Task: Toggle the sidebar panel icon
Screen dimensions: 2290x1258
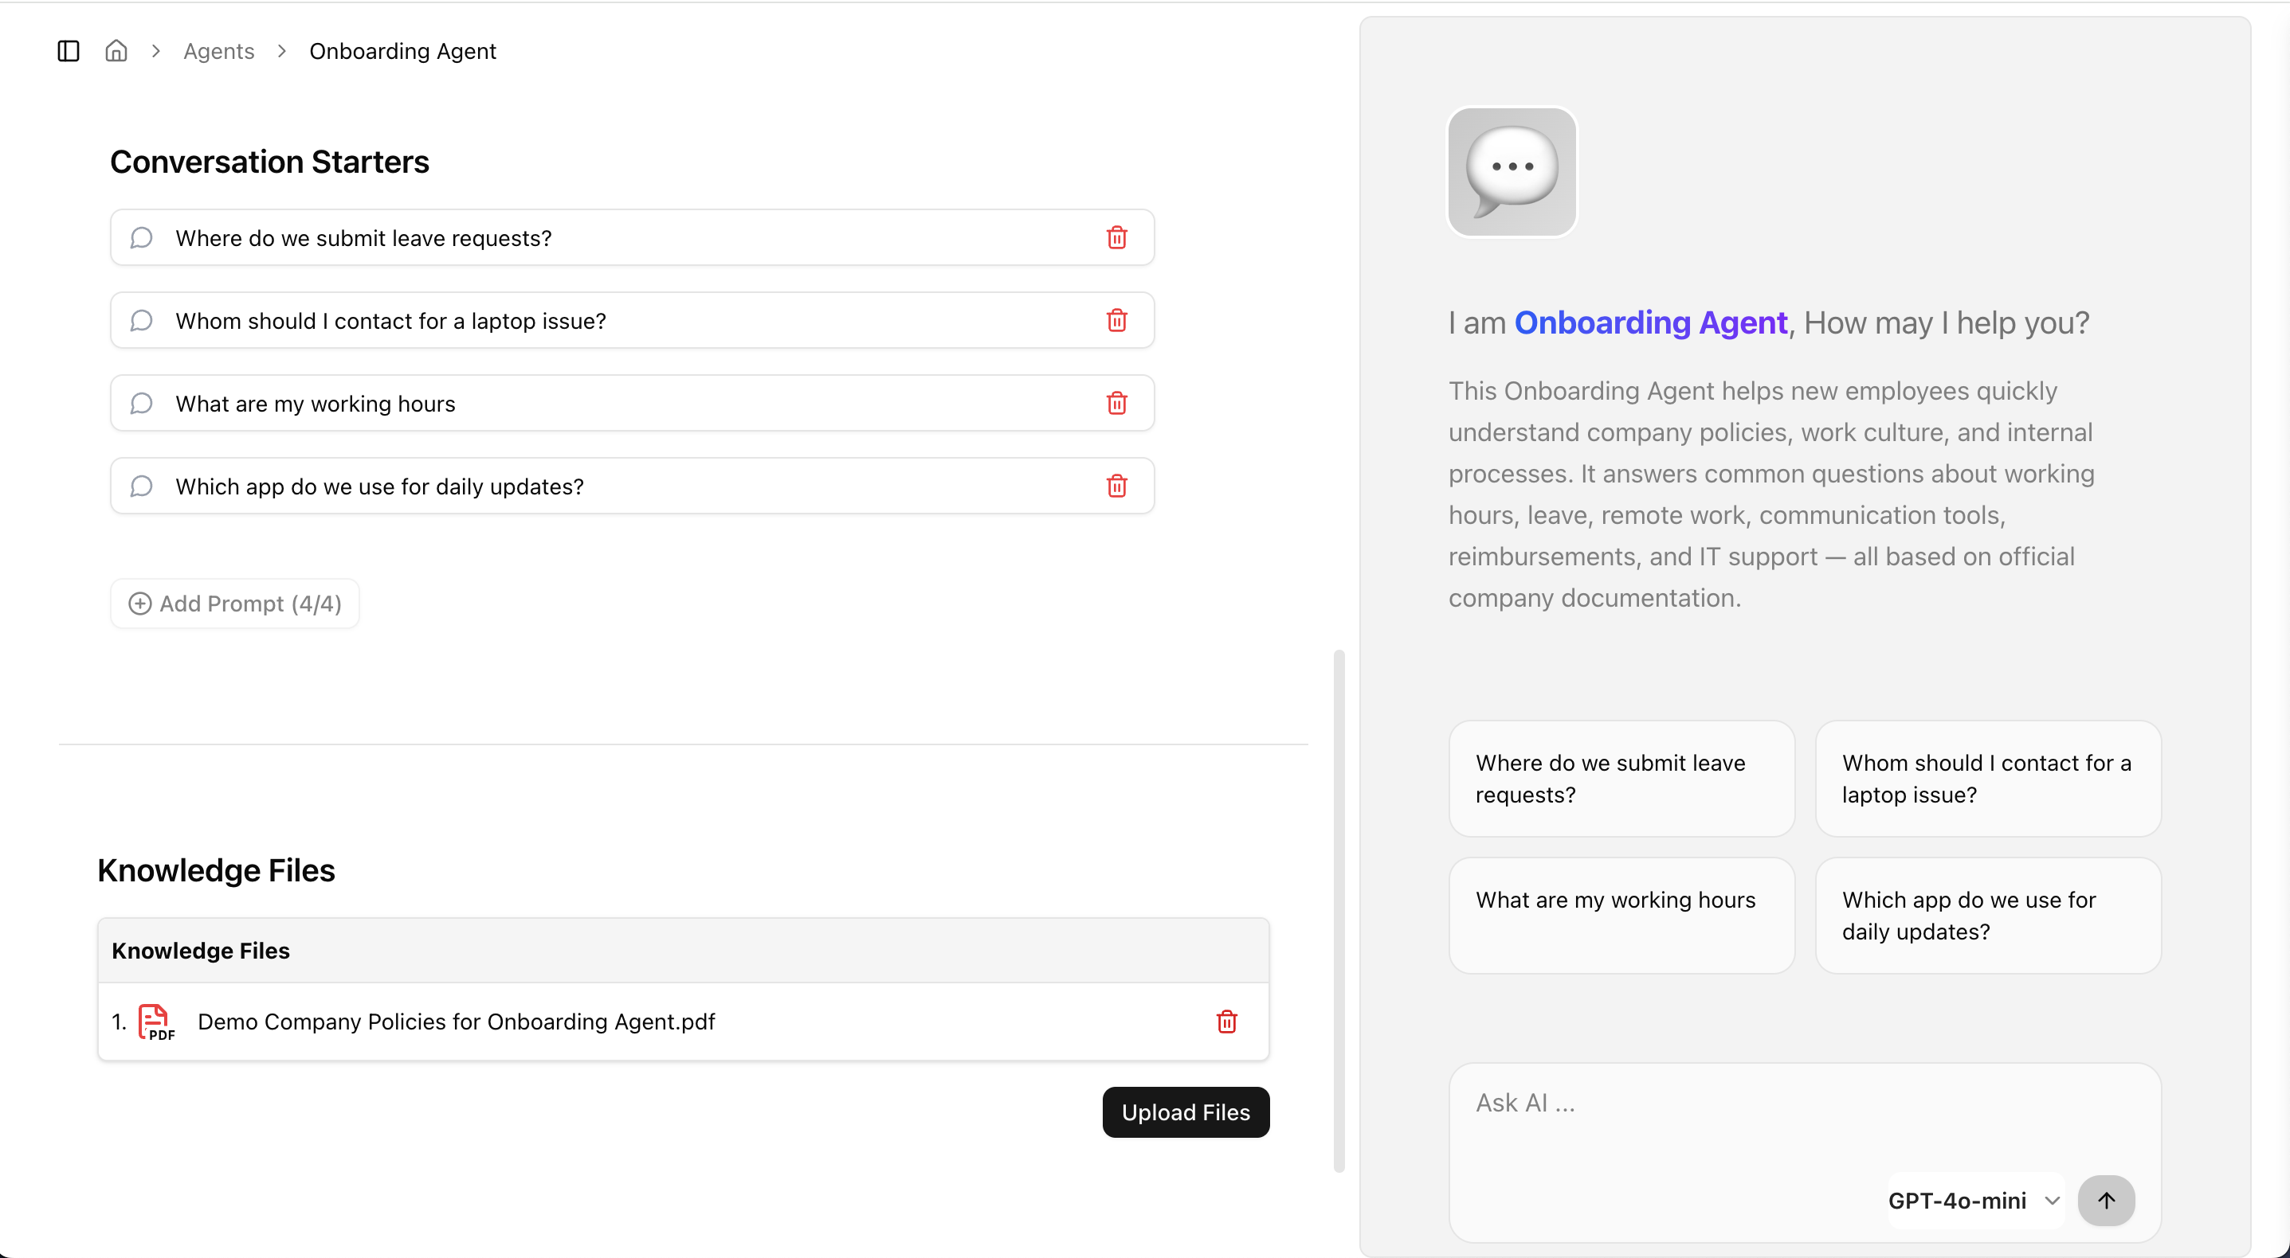Action: click(69, 51)
